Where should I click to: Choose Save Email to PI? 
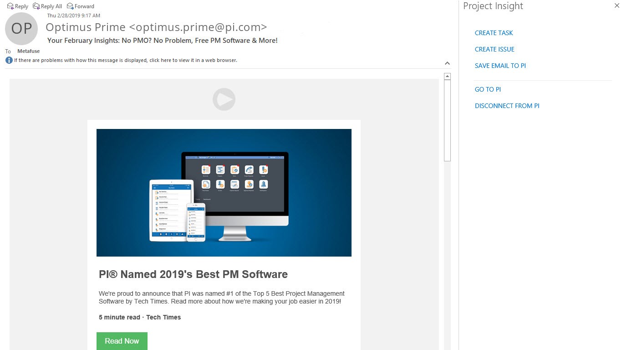coord(500,66)
